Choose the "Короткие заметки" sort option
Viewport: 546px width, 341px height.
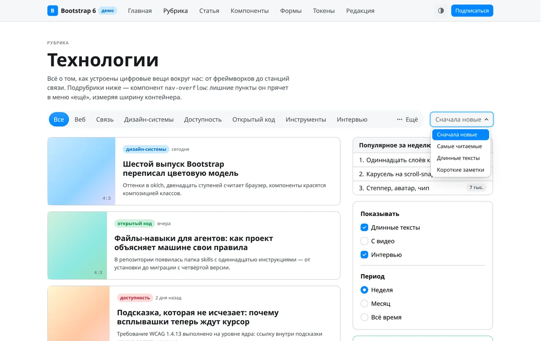click(x=460, y=170)
